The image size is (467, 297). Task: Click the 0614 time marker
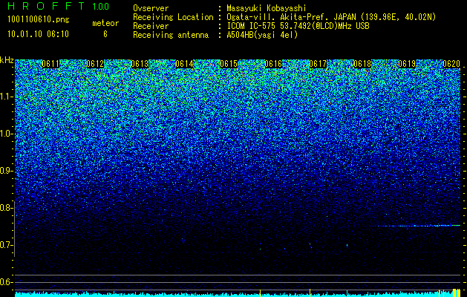click(184, 64)
